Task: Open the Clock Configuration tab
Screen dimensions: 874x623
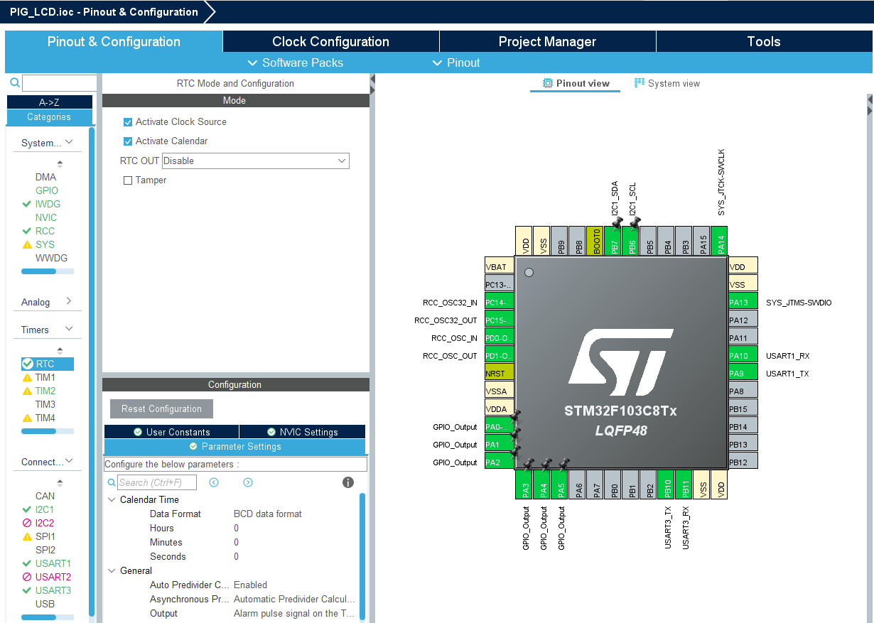Action: click(x=331, y=41)
